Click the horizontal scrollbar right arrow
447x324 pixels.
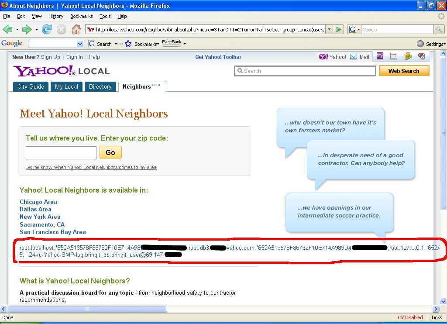[x=436, y=309]
